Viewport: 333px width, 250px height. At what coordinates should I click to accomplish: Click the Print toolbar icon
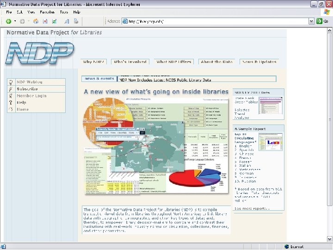click(x=76, y=21)
